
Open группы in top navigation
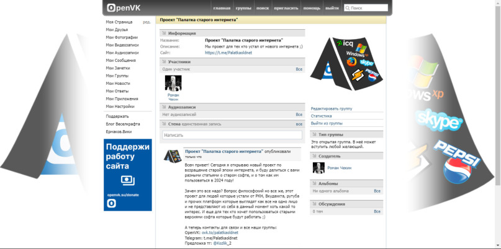pos(243,8)
